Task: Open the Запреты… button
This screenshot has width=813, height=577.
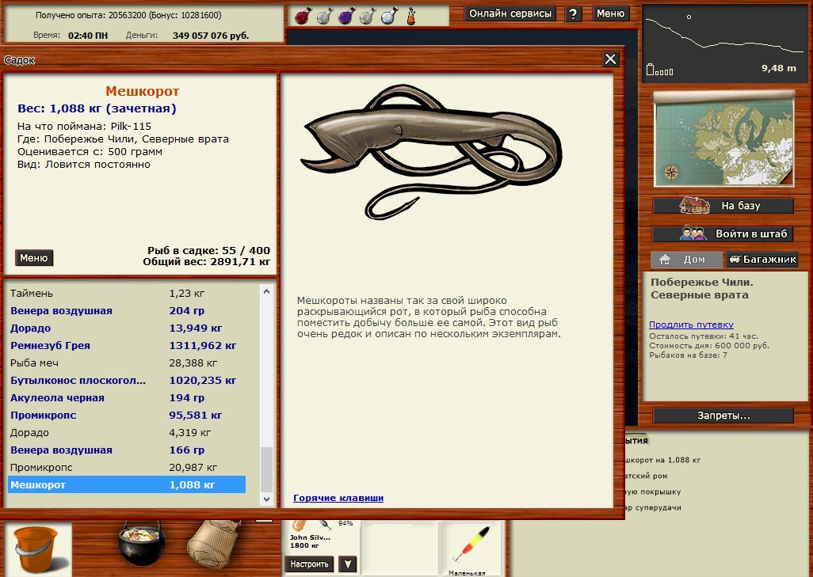Action: [x=723, y=416]
